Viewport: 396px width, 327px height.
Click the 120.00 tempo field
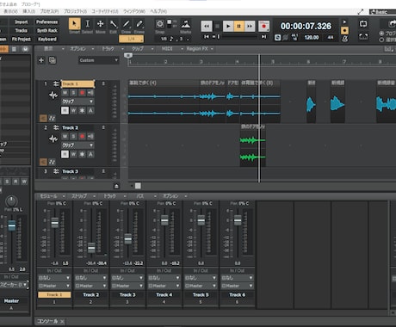point(312,38)
